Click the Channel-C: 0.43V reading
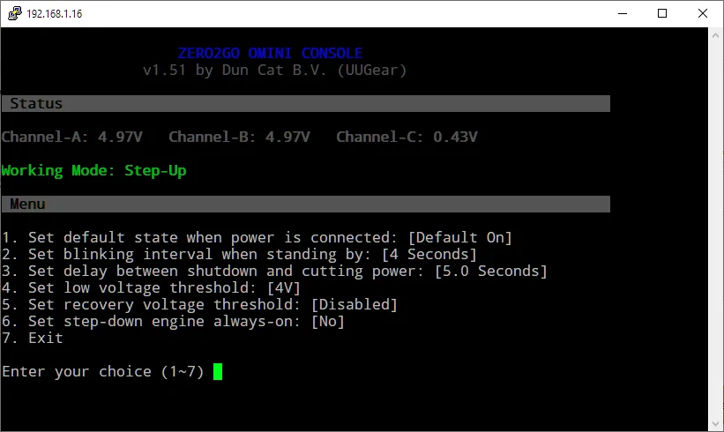This screenshot has width=724, height=432. [407, 137]
